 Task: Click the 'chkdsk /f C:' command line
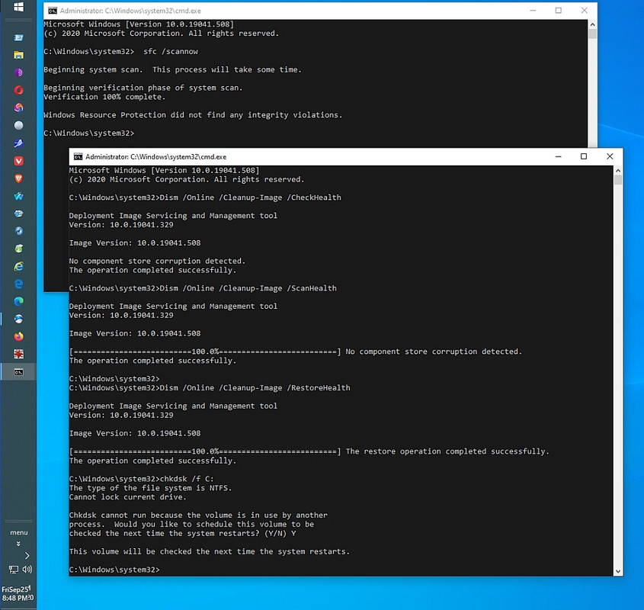point(141,479)
